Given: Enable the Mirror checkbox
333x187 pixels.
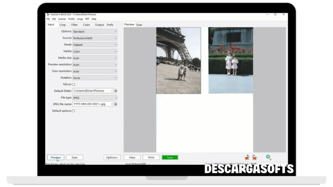Looking at the screenshot, I should point(73,84).
